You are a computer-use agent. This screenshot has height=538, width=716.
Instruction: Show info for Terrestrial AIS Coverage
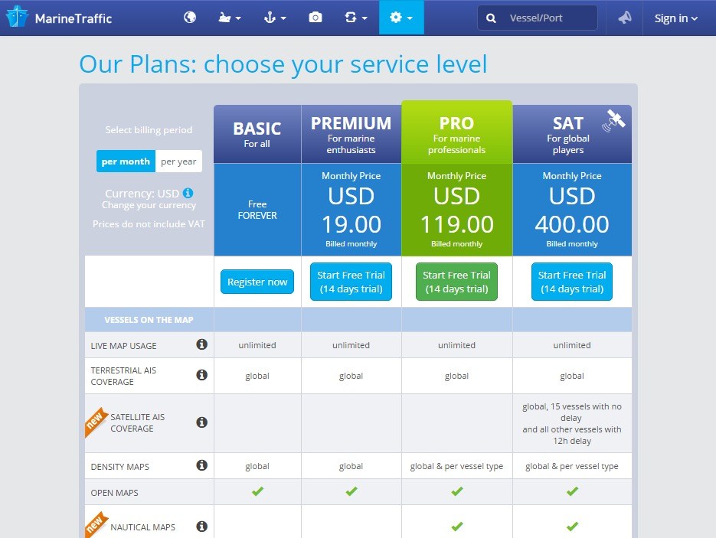point(202,375)
